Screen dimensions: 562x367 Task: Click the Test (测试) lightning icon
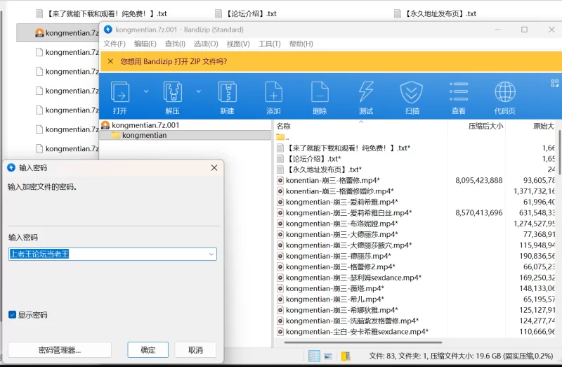(x=366, y=92)
